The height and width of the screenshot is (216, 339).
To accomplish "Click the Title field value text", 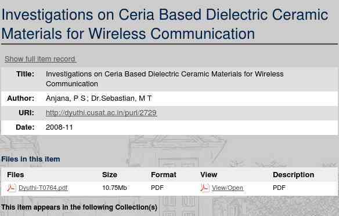I will [165, 79].
